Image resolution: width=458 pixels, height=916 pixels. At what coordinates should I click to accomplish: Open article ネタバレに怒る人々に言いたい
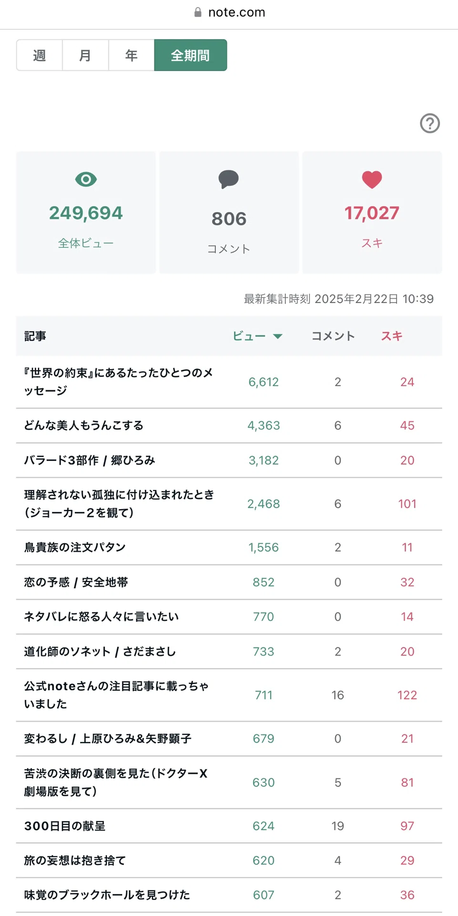[x=102, y=616]
